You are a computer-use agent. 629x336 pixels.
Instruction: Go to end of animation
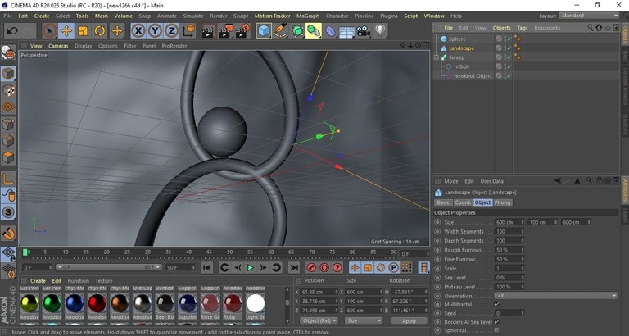[294, 267]
